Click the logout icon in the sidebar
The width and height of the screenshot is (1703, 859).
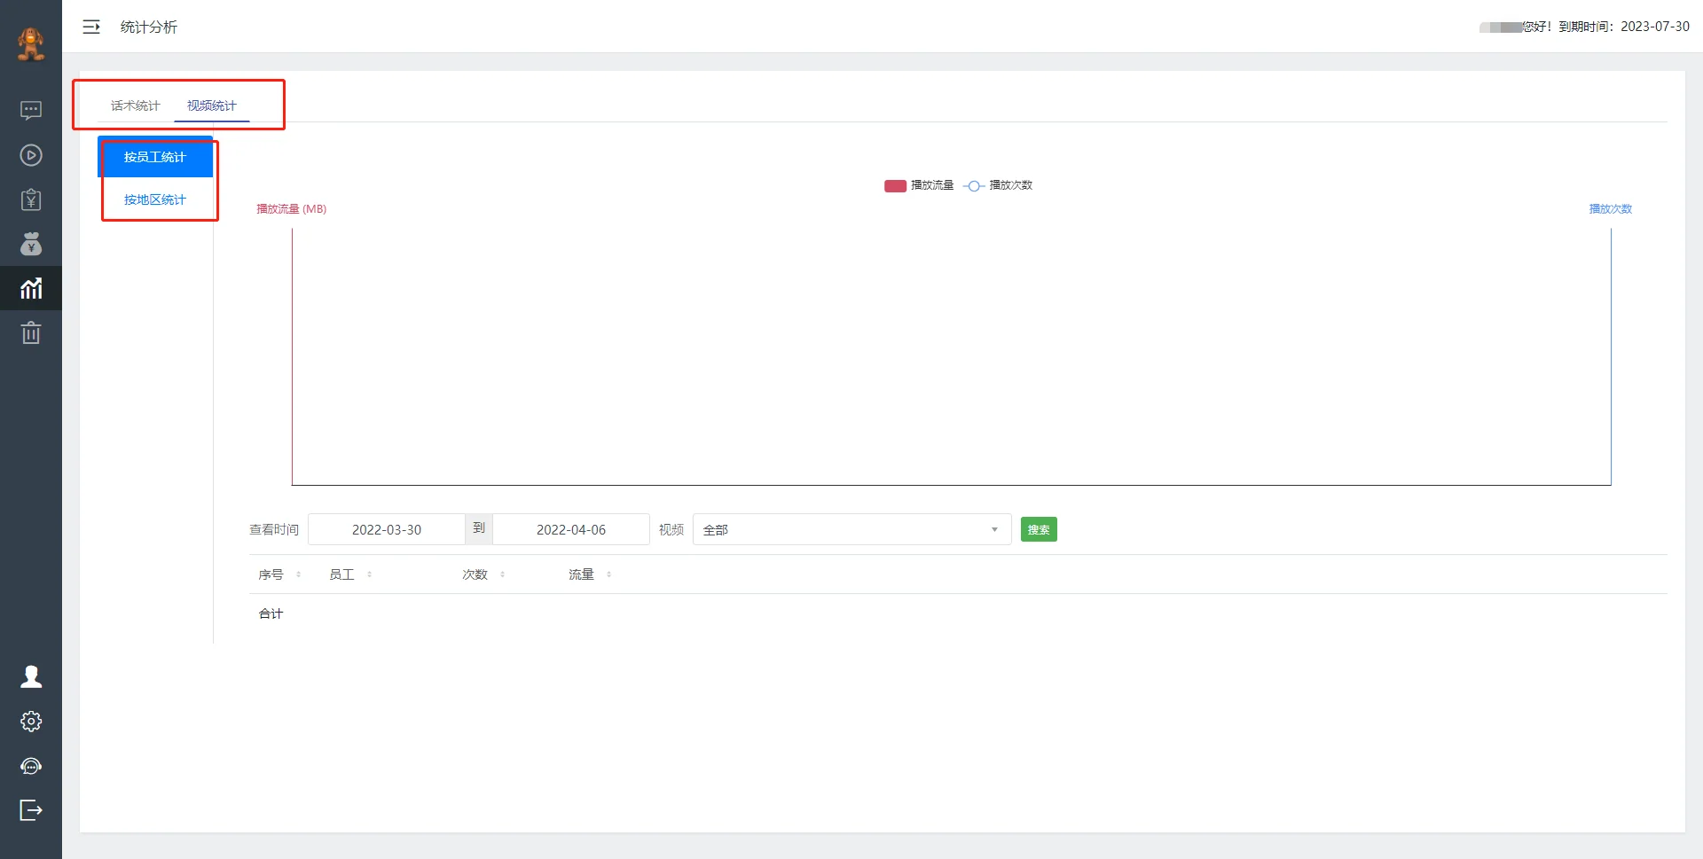coord(31,810)
